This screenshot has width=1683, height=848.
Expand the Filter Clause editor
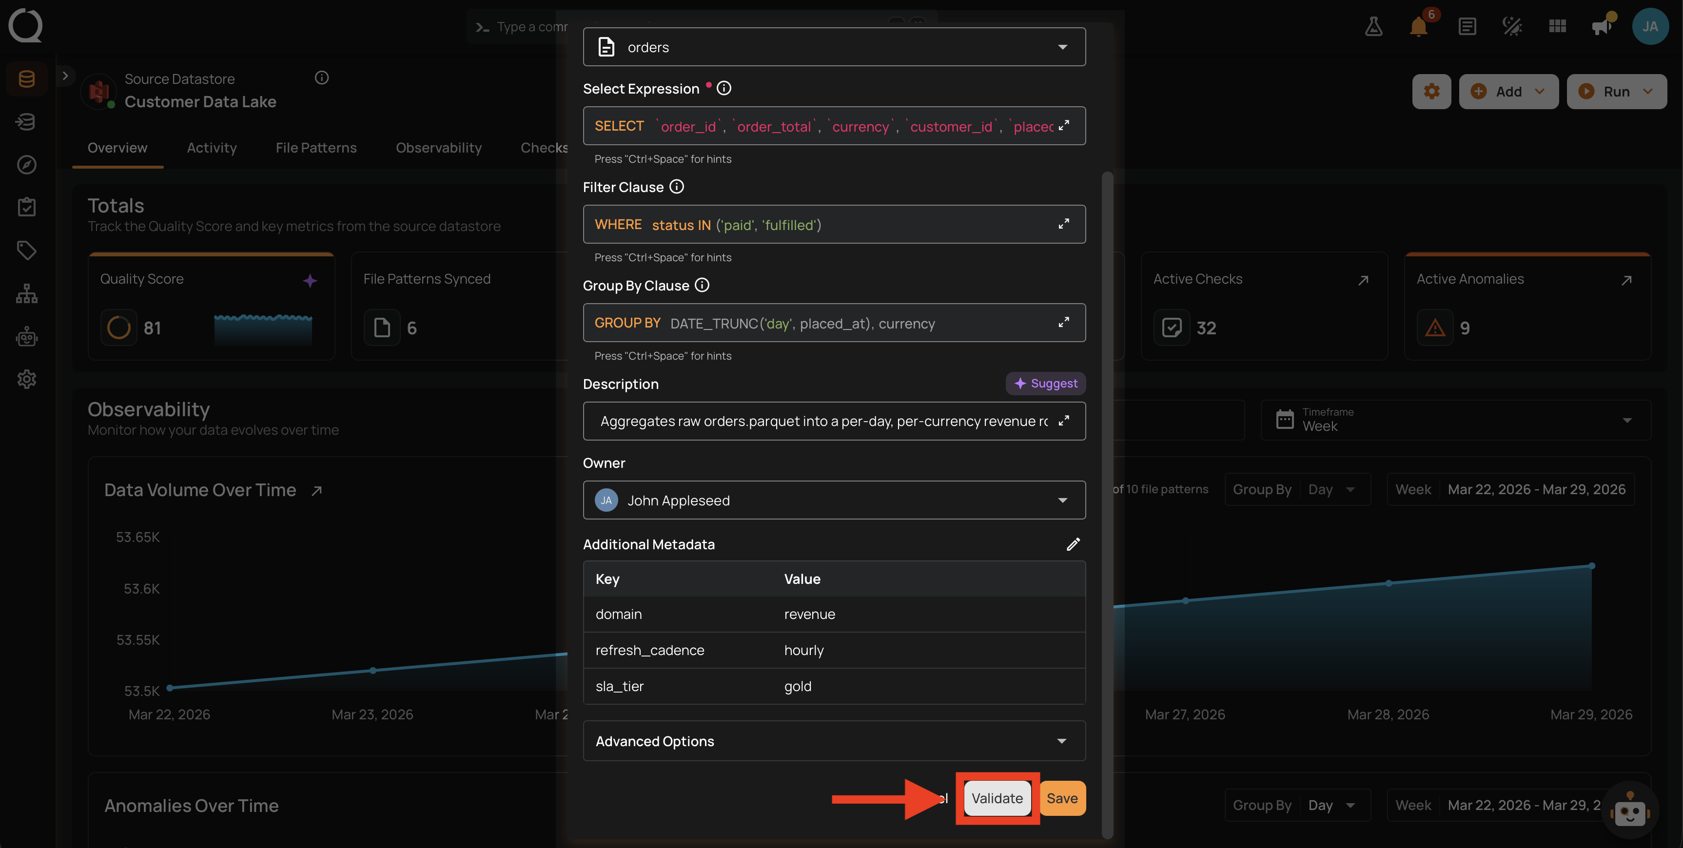pos(1064,224)
